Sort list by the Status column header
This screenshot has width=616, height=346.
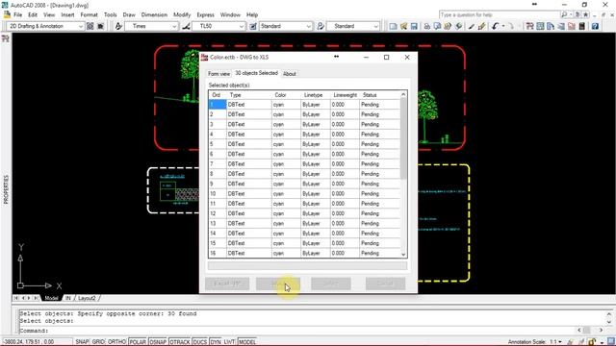[379, 95]
